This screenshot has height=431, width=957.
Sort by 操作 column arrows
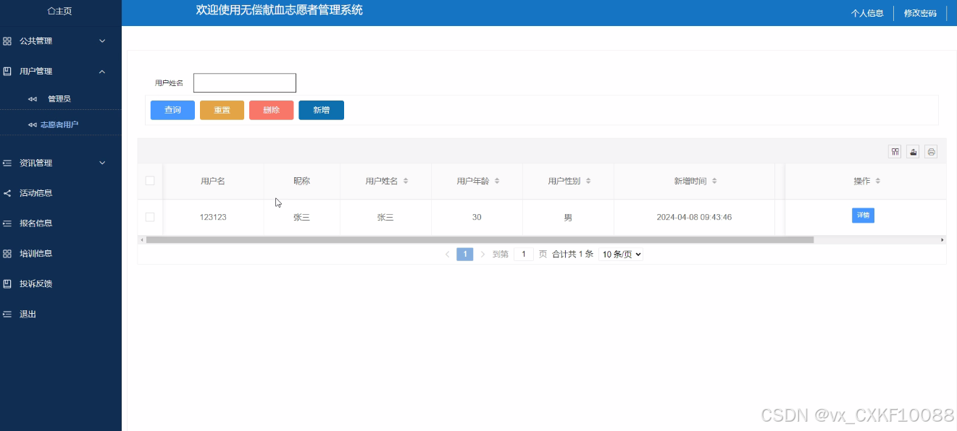pyautogui.click(x=878, y=181)
